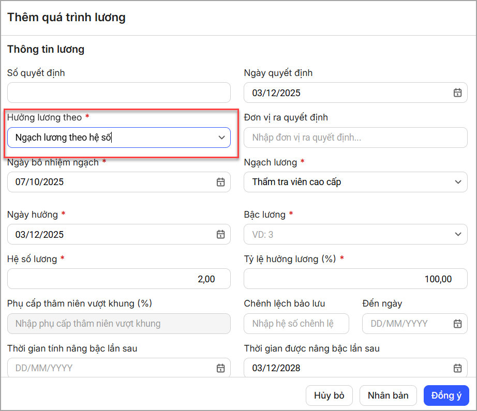This screenshot has width=477, height=411.
Task: Select the Hệ số lương value field
Action: (118, 279)
